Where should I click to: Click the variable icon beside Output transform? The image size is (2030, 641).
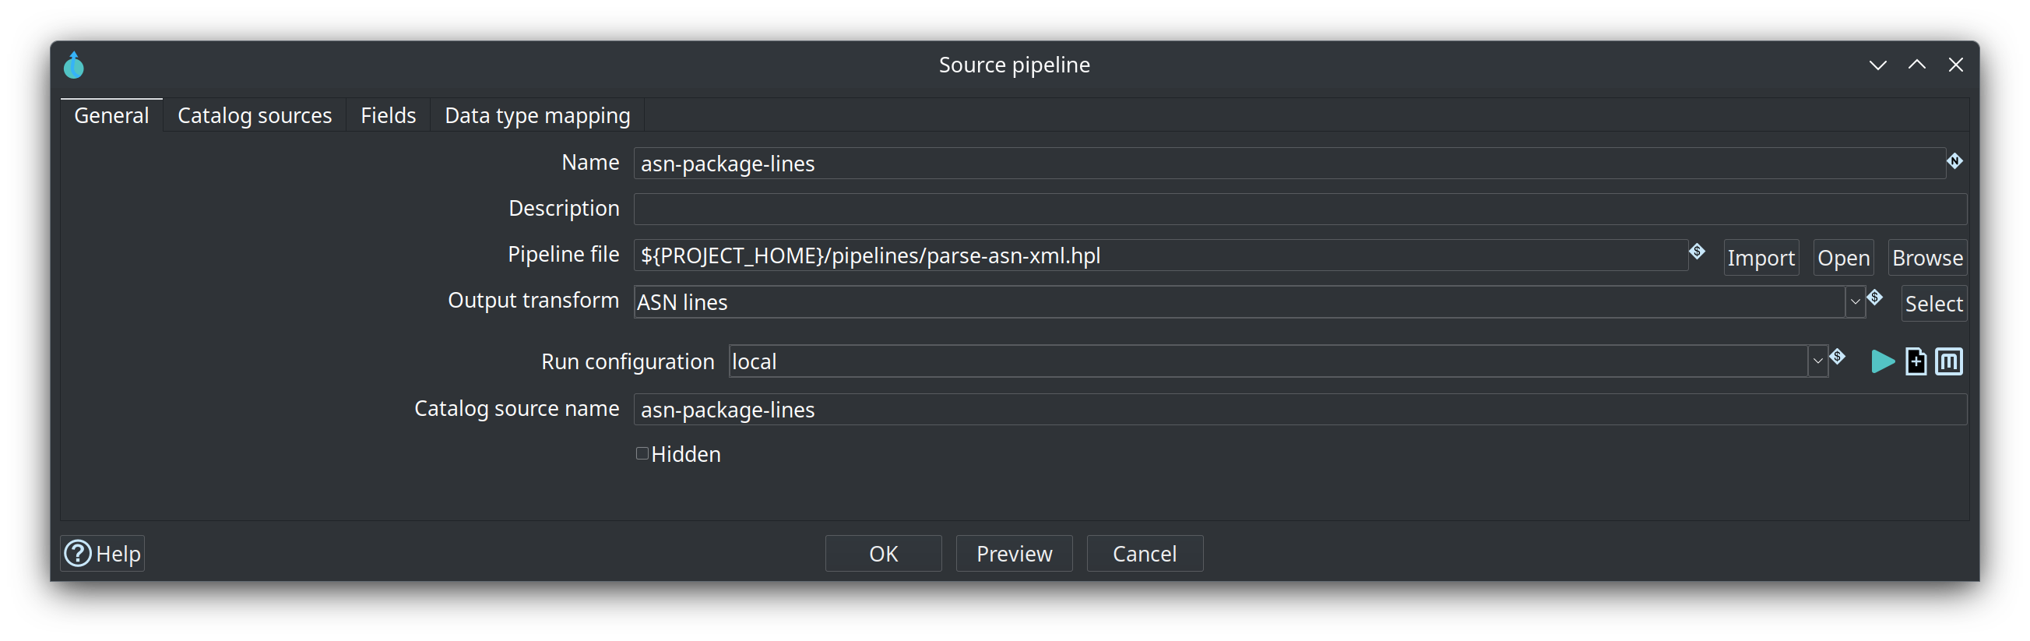click(1875, 298)
